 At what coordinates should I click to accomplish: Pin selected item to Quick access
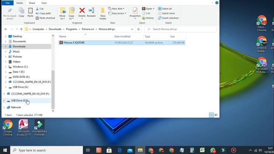10,13
